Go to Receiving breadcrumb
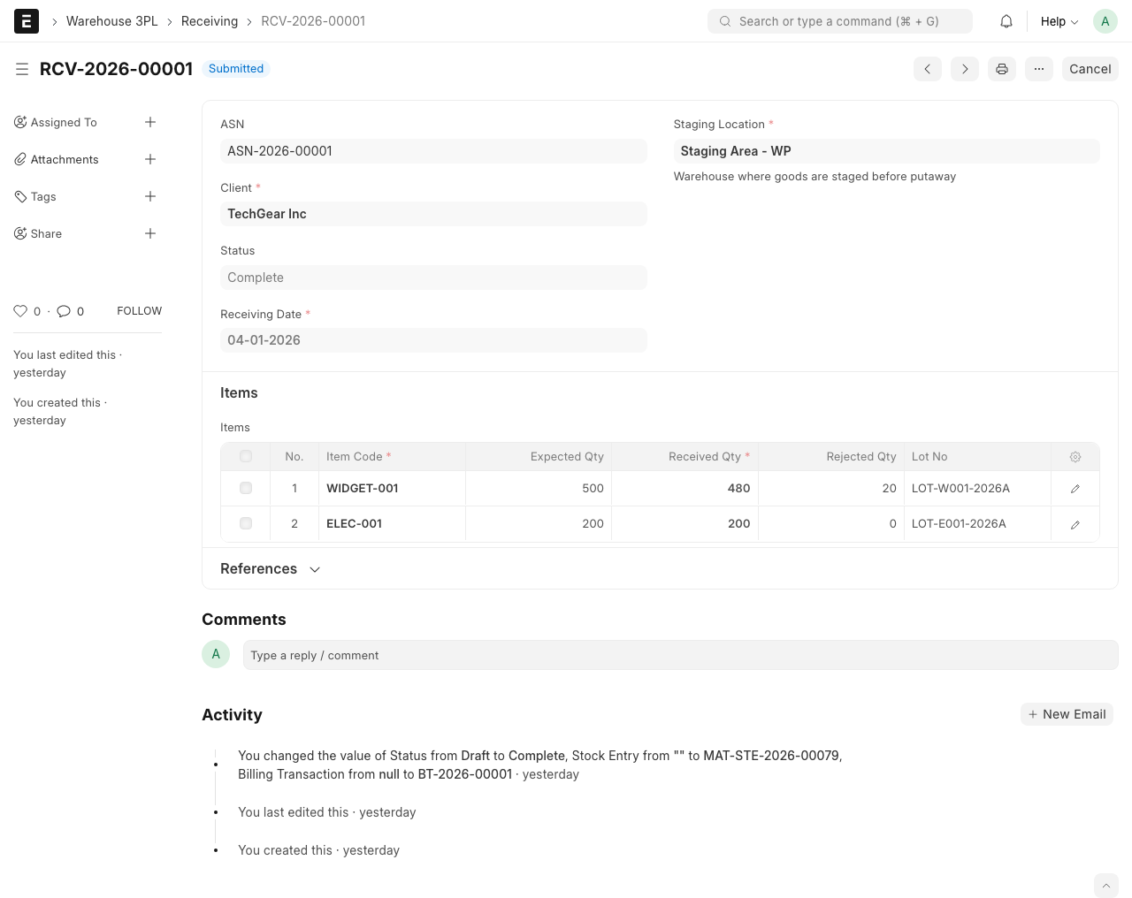This screenshot has width=1132, height=898. click(x=210, y=21)
